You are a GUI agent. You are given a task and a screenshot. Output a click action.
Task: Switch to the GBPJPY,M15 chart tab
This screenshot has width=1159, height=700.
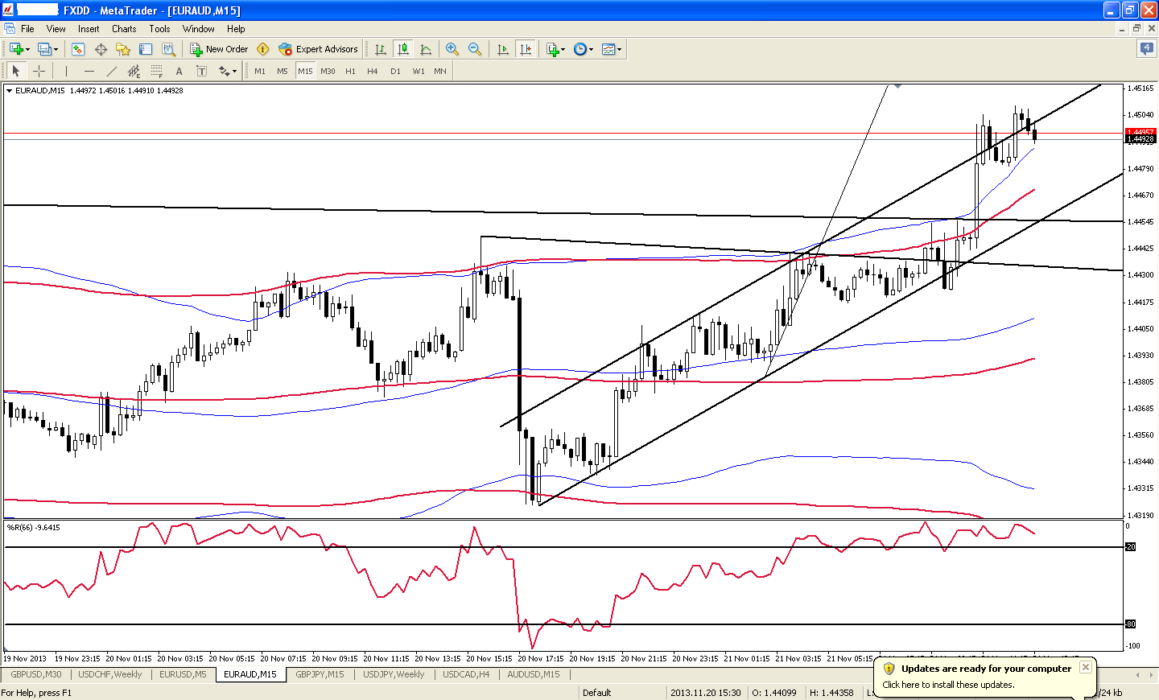tap(320, 674)
